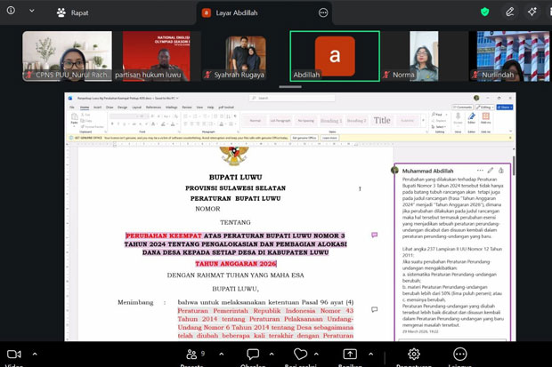Image resolution: width=552 pixels, height=367 pixels.
Task: Select Abdillah's participant video tile
Action: coord(335,56)
